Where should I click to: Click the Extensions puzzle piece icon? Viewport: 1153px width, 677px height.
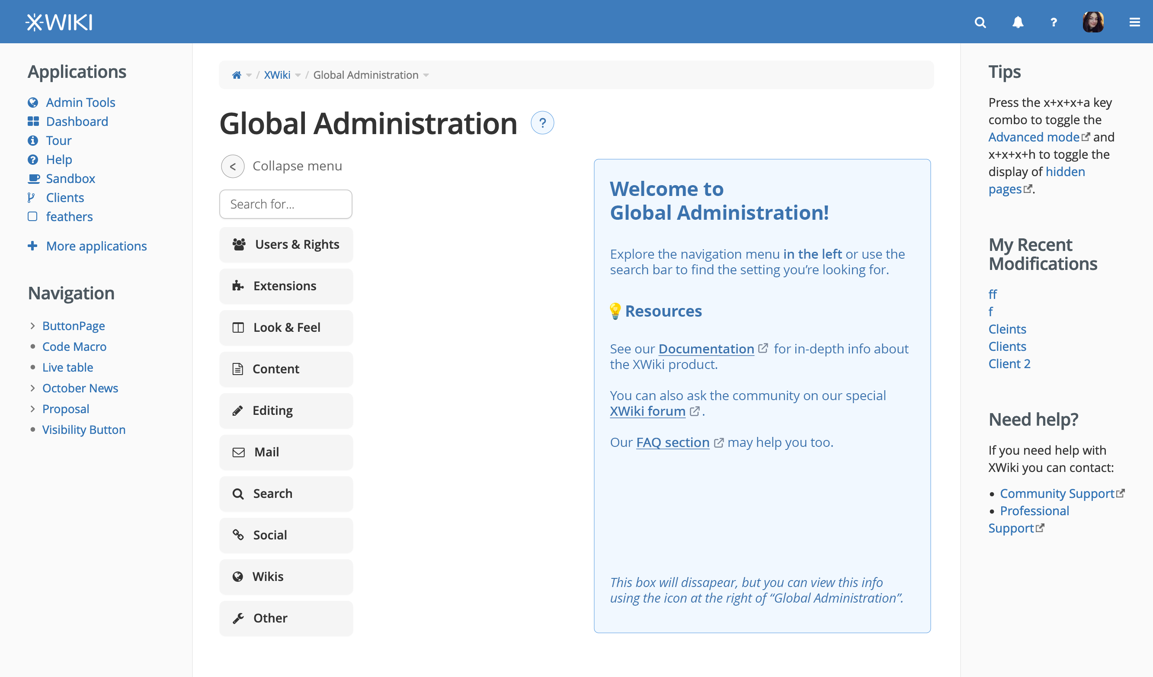(x=238, y=286)
